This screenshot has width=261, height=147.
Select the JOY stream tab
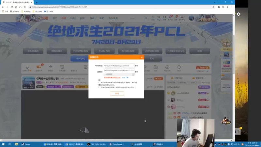point(152,58)
